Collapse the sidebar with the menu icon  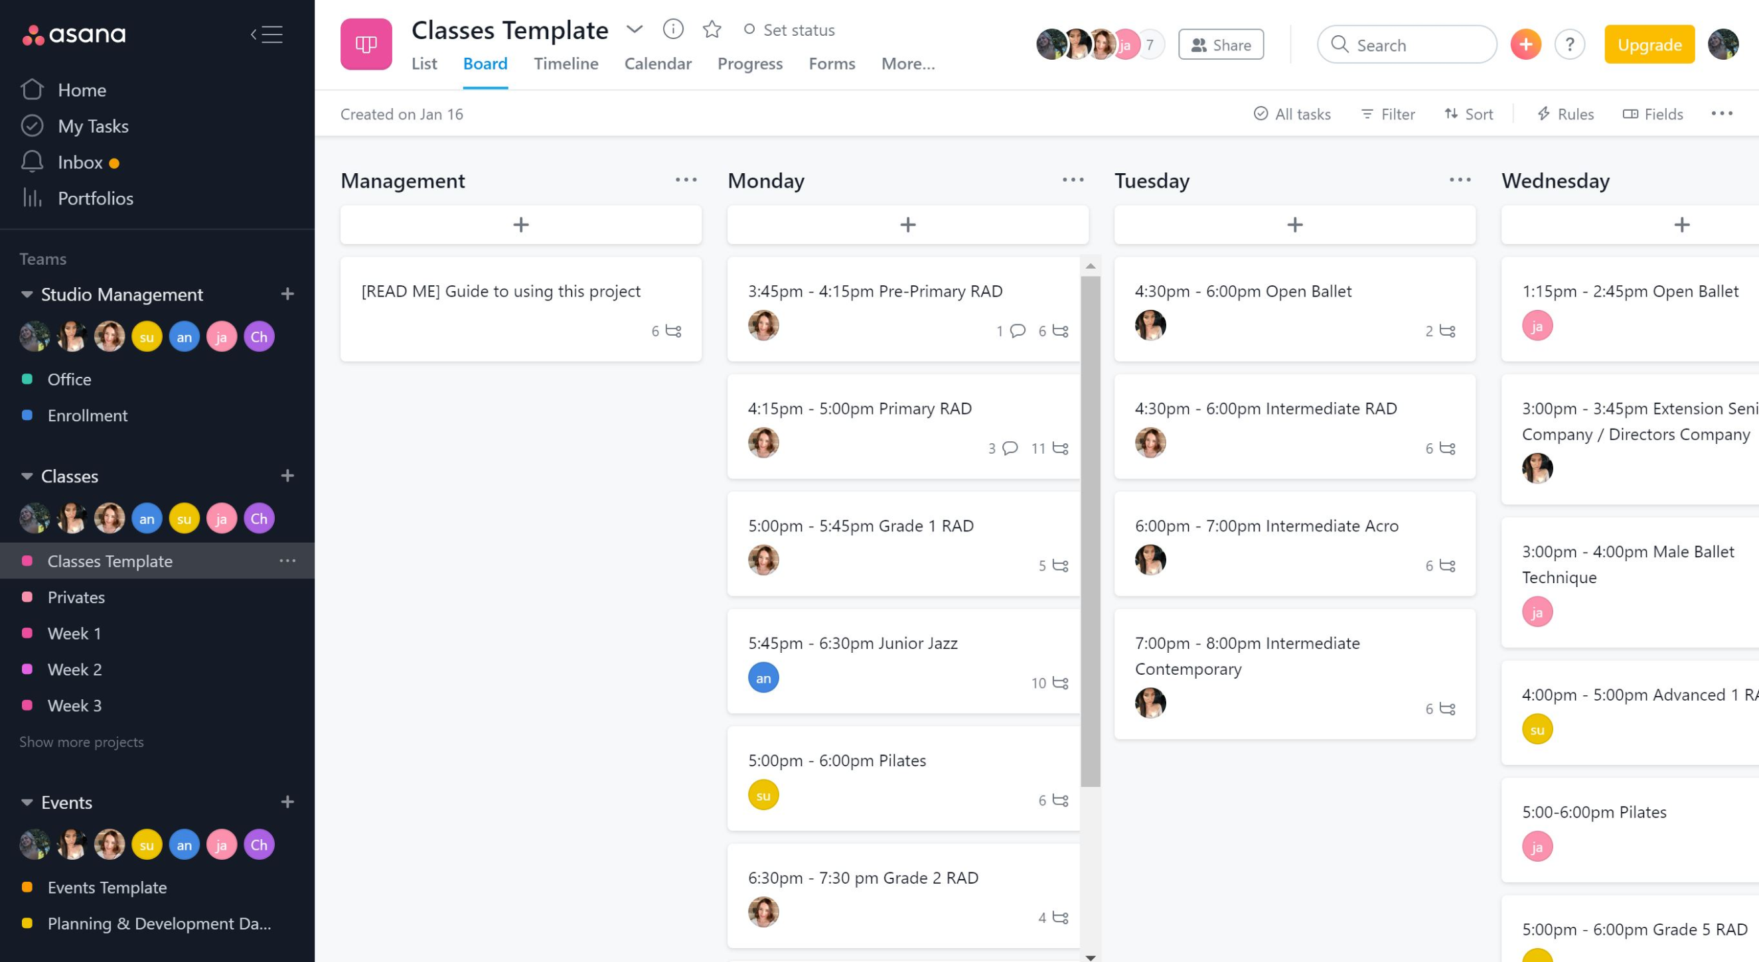click(x=266, y=34)
